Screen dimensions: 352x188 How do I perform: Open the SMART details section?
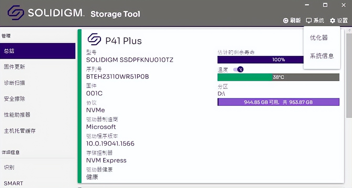point(13,183)
